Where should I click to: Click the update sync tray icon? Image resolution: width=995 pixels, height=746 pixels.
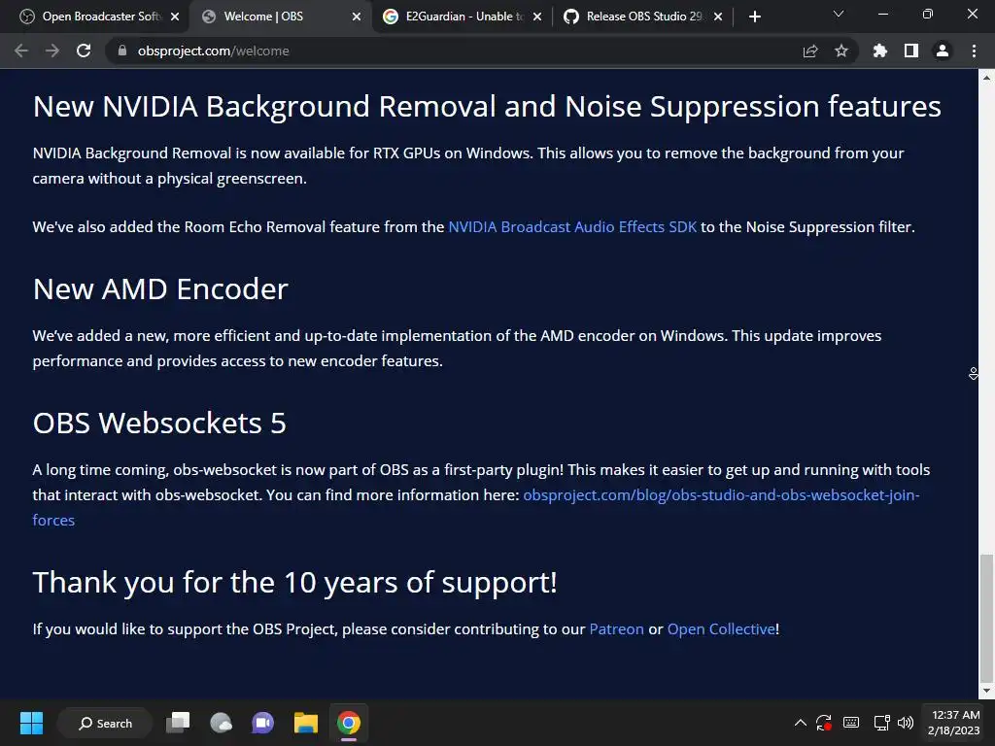click(824, 723)
